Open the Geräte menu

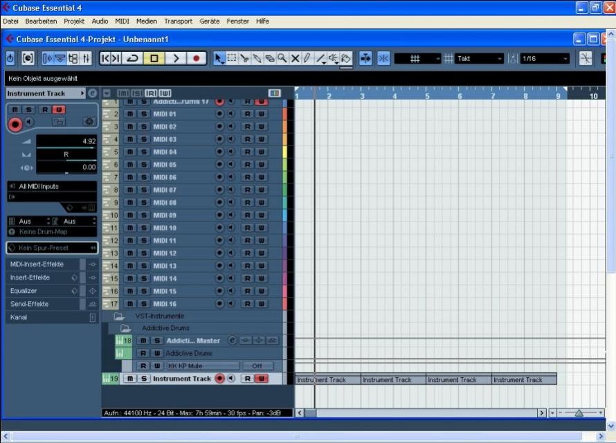pos(210,21)
